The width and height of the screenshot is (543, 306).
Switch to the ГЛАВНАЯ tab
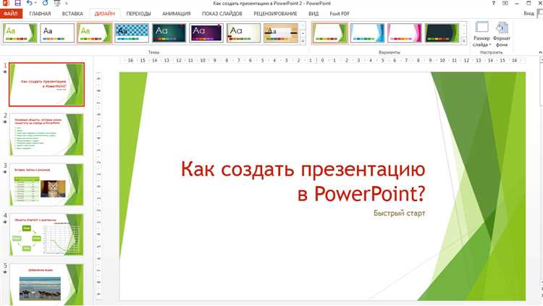click(40, 14)
